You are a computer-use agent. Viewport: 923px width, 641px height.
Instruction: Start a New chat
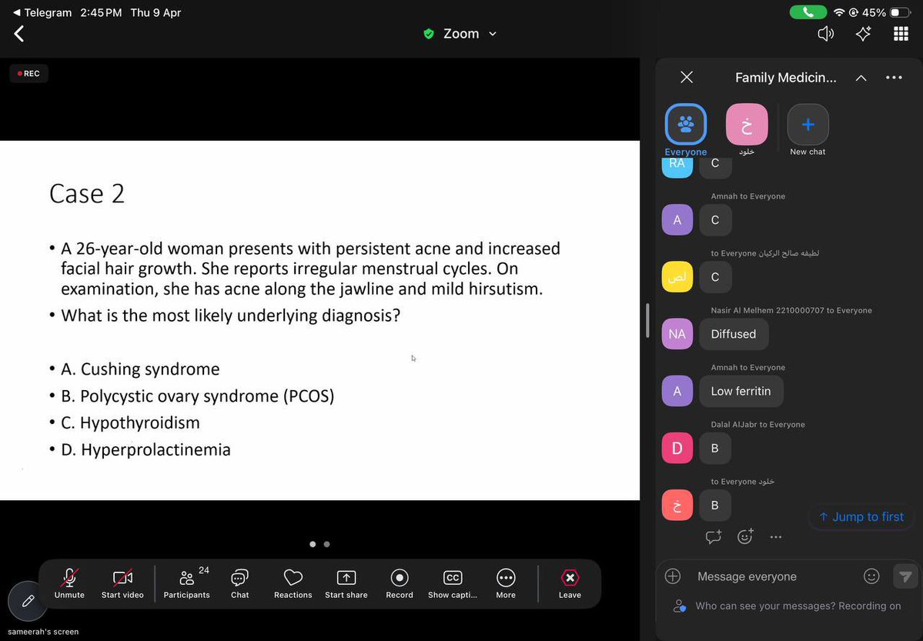click(x=808, y=129)
